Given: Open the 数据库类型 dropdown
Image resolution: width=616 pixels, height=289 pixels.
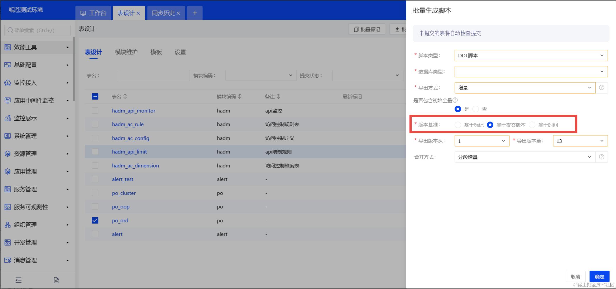Looking at the screenshot, I should [x=531, y=71].
